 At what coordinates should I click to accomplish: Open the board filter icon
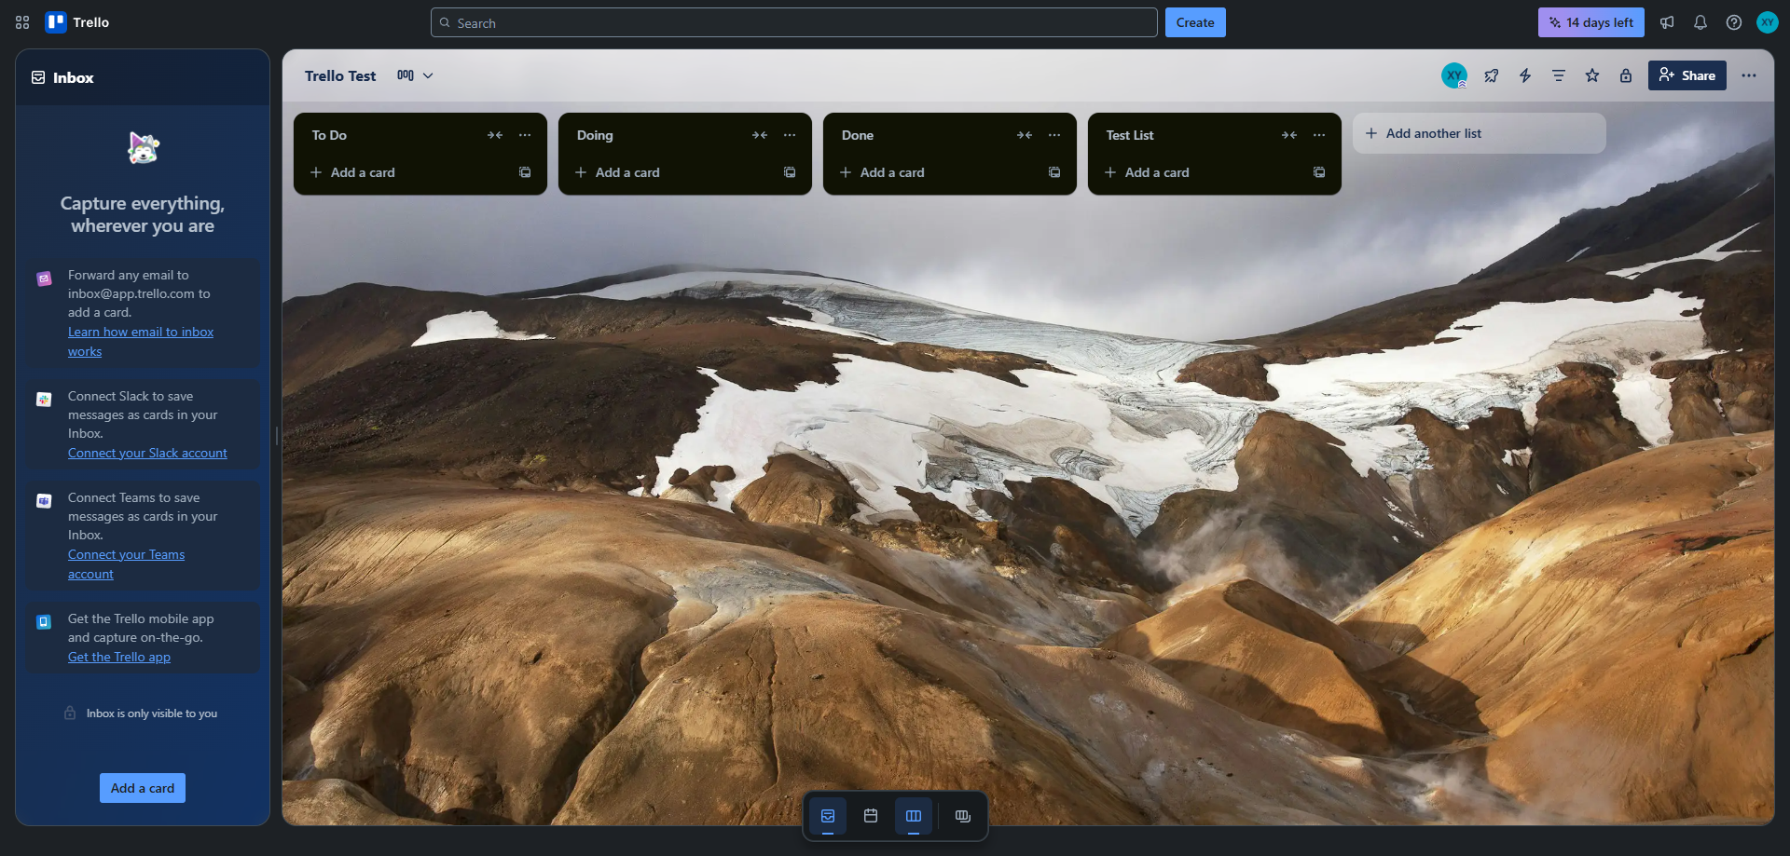pos(1559,75)
